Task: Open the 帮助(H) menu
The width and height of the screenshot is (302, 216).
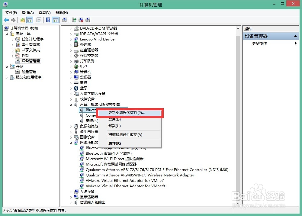Action: pyautogui.click(x=62, y=12)
